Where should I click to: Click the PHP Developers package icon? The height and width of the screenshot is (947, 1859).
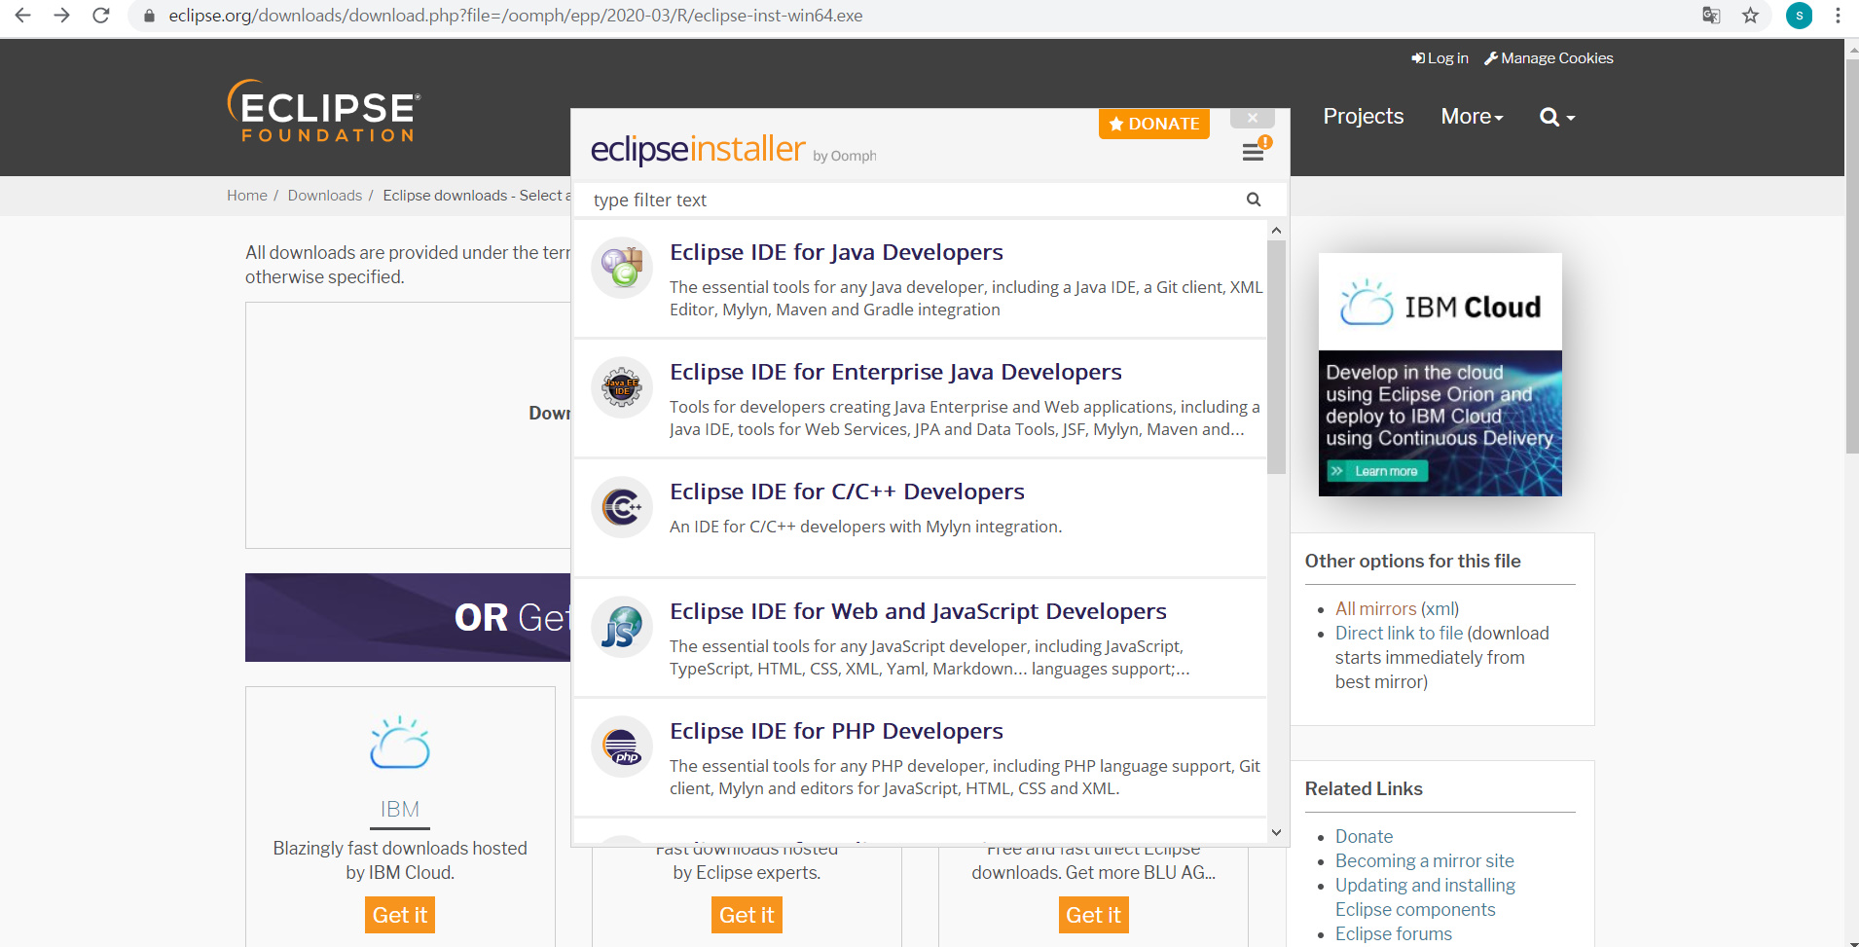pyautogui.click(x=622, y=746)
